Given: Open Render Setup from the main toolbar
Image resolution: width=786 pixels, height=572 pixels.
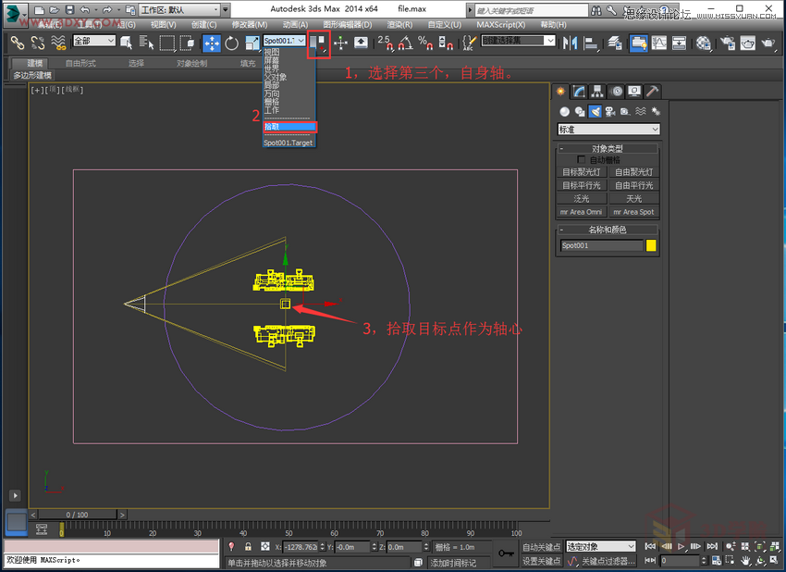Looking at the screenshot, I should coord(728,43).
